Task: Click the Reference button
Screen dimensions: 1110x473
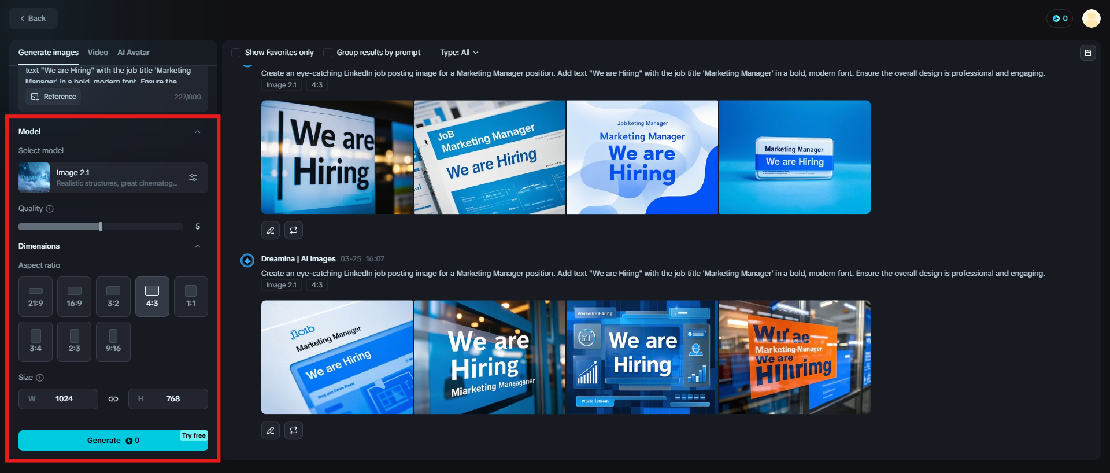Action: (x=54, y=97)
